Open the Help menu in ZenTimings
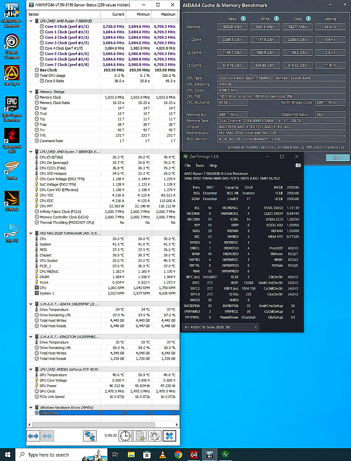The height and width of the screenshot is (461, 351). coord(213,166)
